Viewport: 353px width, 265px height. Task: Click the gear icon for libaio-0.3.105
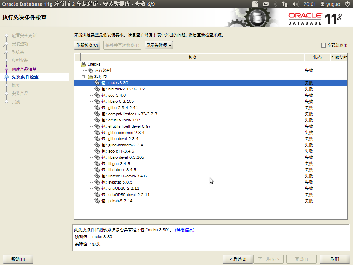97,101
